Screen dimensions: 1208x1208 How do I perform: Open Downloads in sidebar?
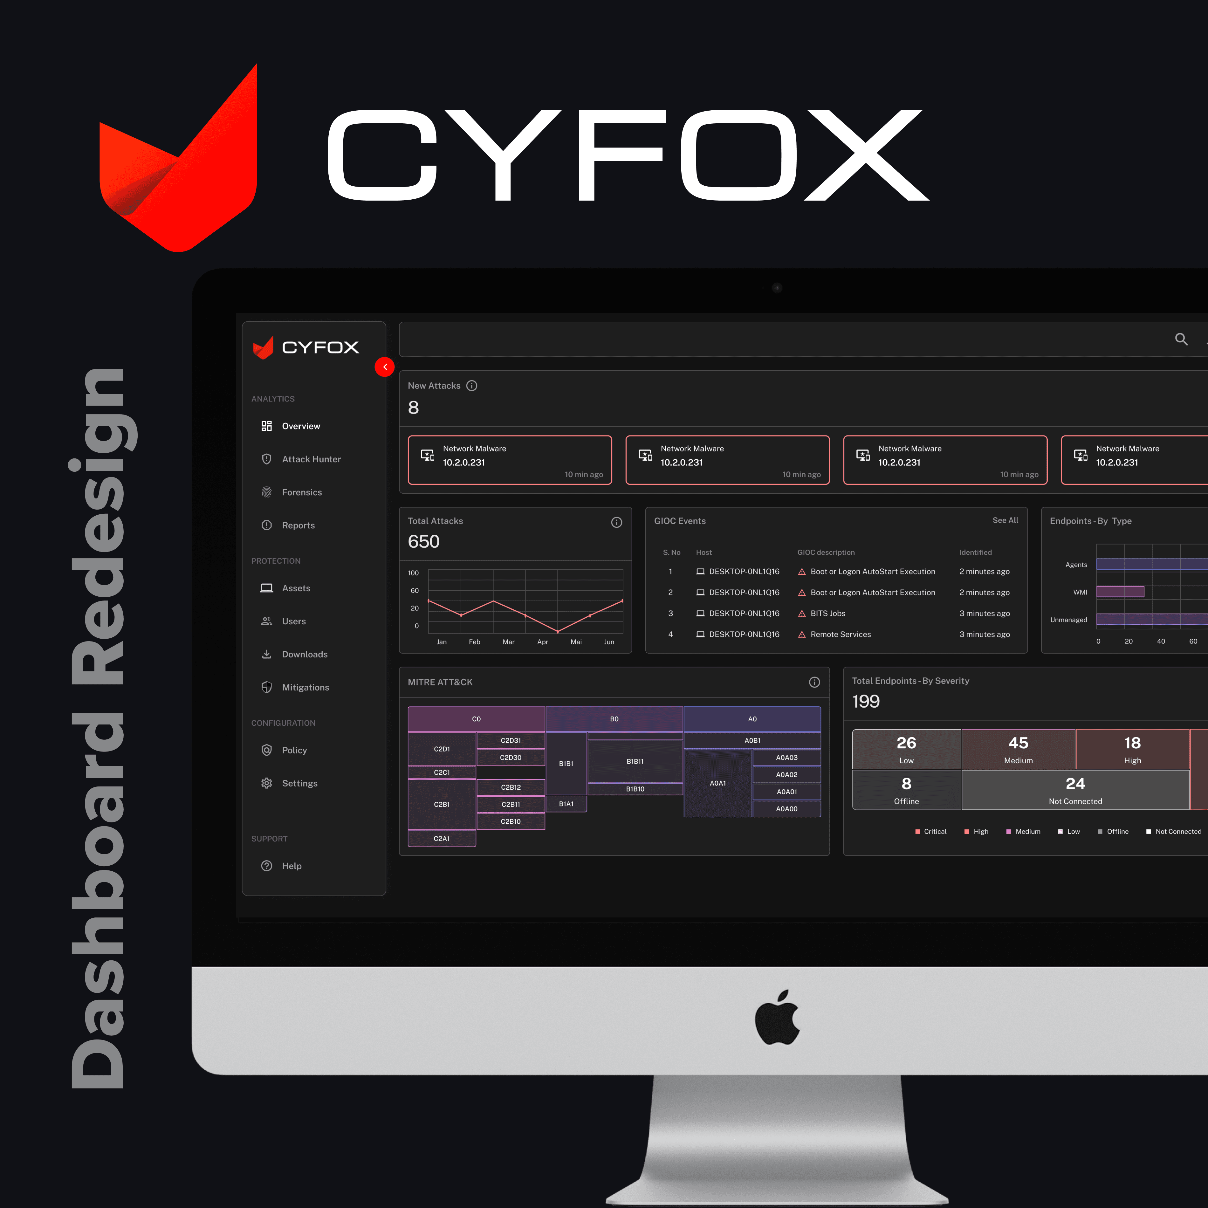(x=304, y=654)
